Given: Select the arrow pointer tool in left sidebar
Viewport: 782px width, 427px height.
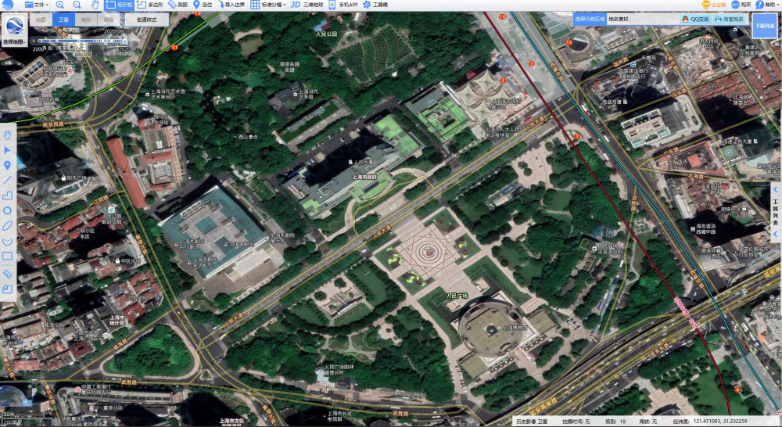Looking at the screenshot, I should (x=8, y=150).
